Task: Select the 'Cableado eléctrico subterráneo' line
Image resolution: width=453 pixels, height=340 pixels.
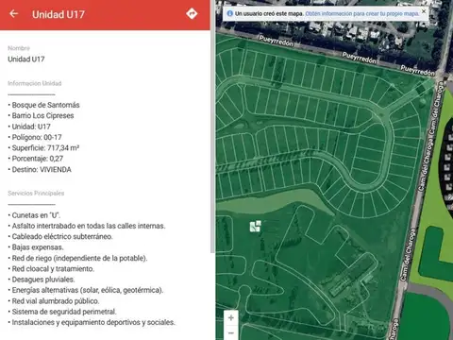Action: click(60, 236)
